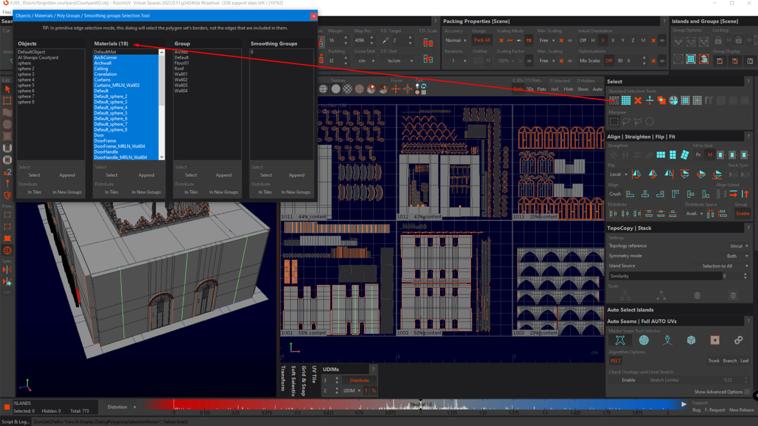This screenshot has height=426, width=758.
Task: Select ArchCorner in the Materials list
Action: coord(105,58)
